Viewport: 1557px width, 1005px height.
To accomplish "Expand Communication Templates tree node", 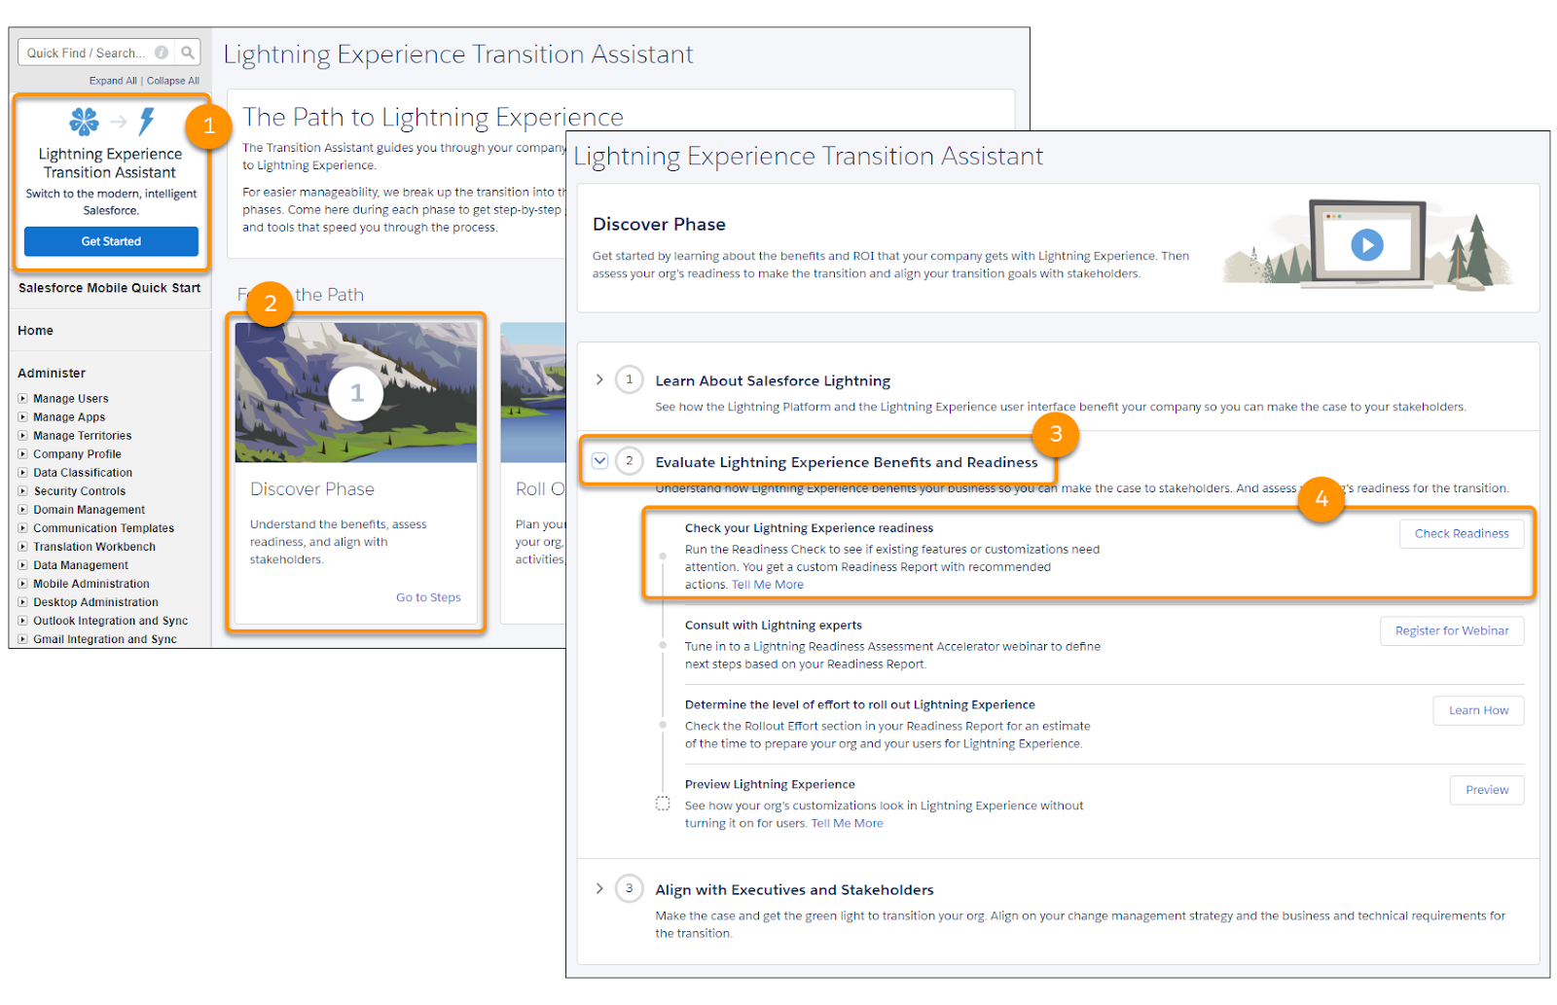I will point(22,527).
